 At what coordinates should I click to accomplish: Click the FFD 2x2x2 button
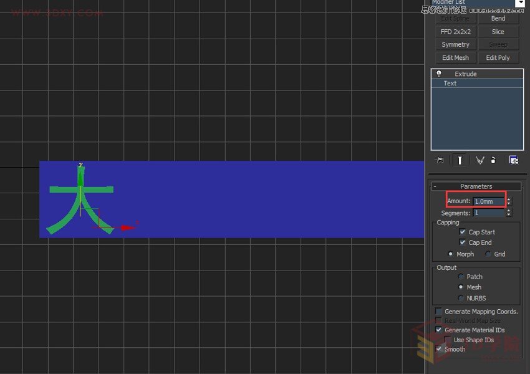tap(455, 31)
